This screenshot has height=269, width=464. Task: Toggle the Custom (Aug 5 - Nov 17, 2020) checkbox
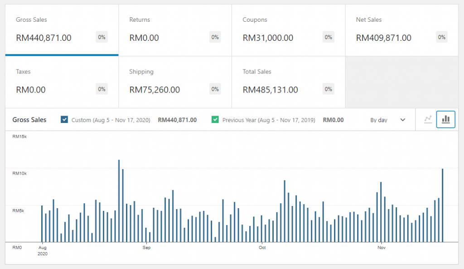coord(64,119)
